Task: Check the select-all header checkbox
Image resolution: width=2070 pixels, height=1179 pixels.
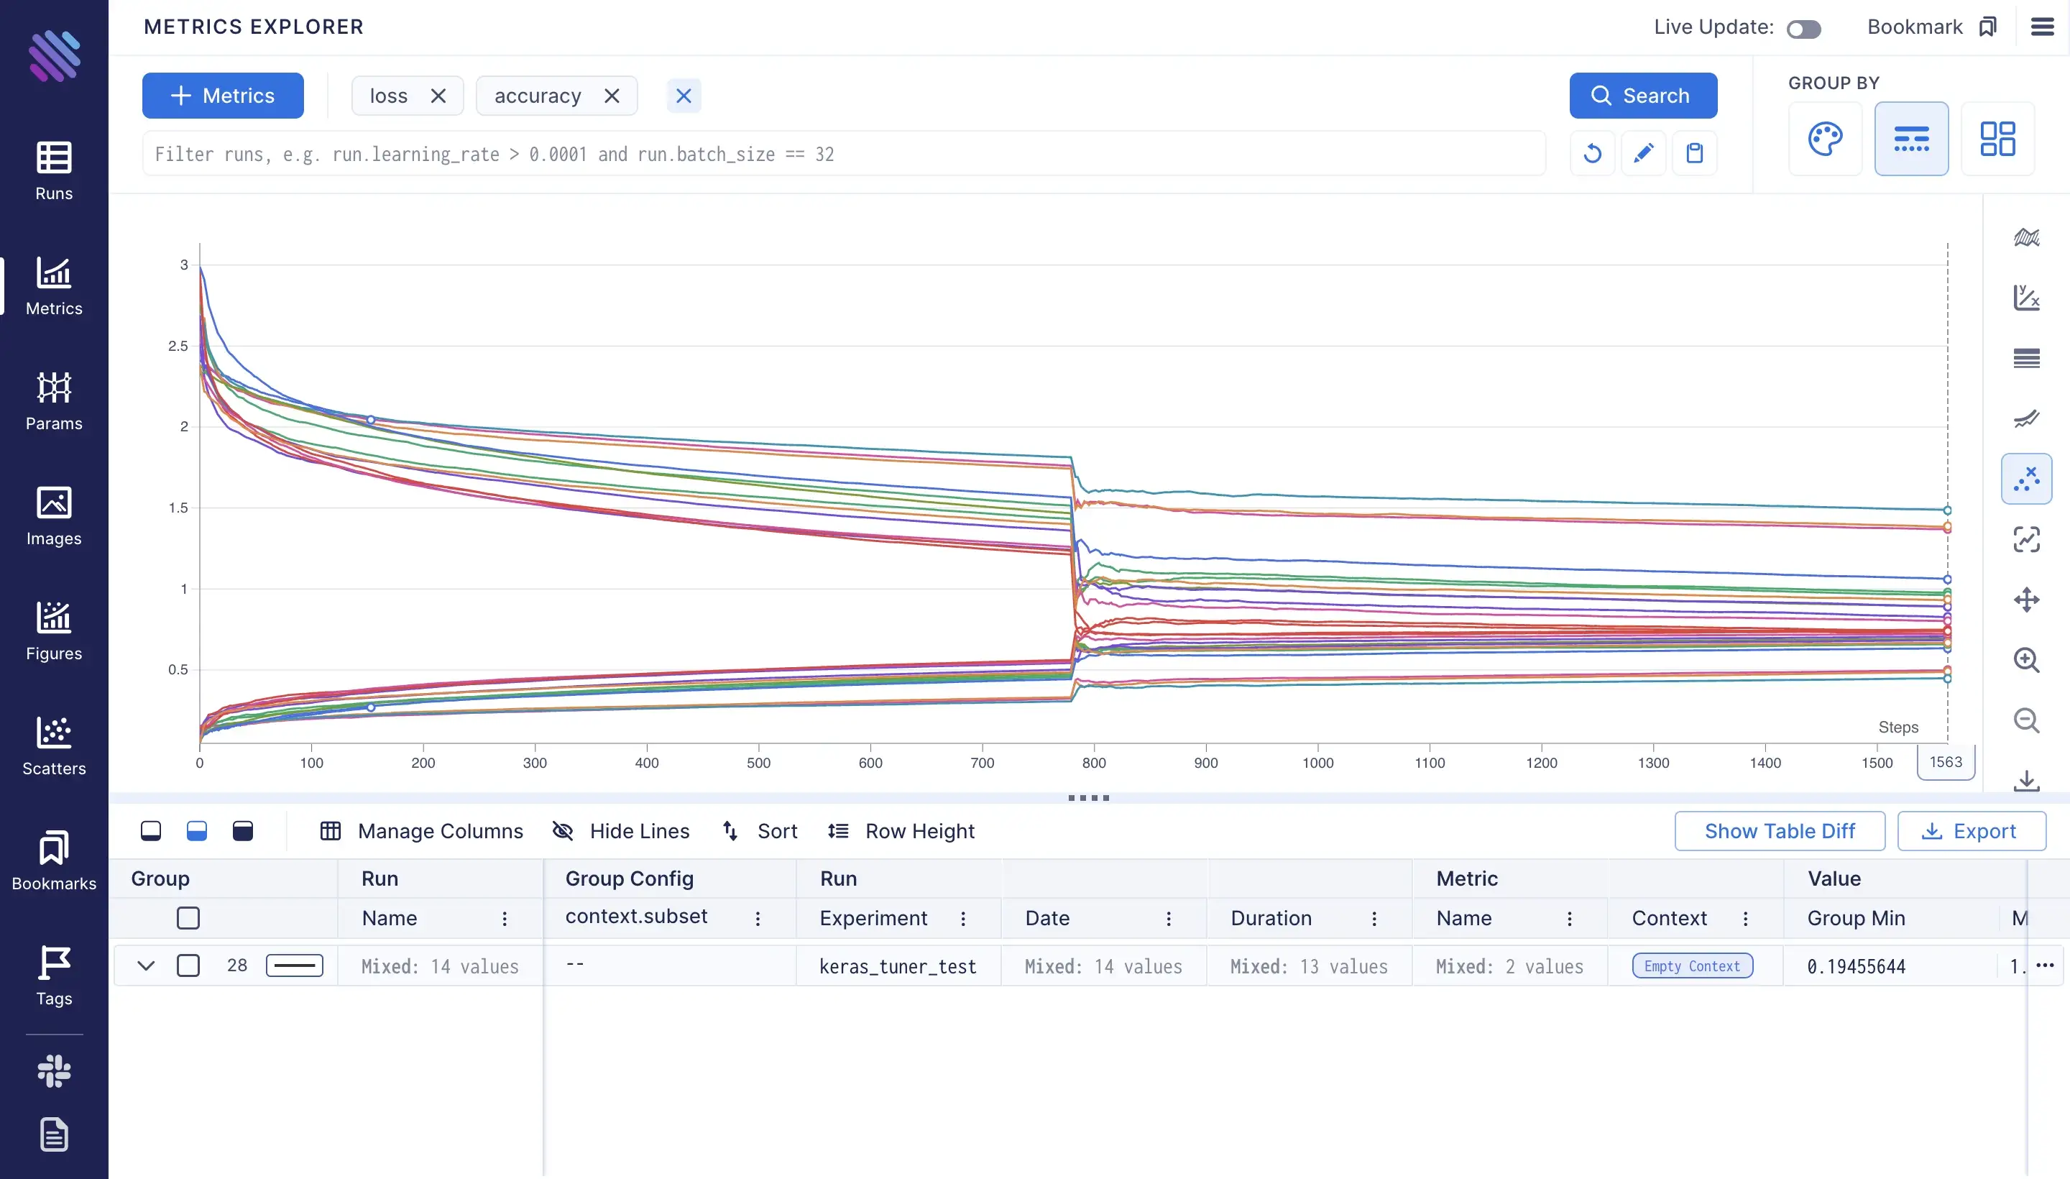Action: click(x=188, y=918)
